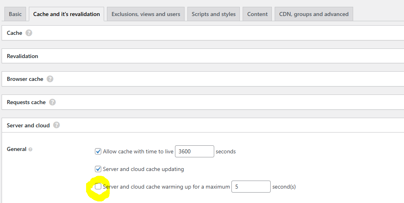
Task: Toggle Allow cache with time to live checkbox
Action: pyautogui.click(x=98, y=151)
